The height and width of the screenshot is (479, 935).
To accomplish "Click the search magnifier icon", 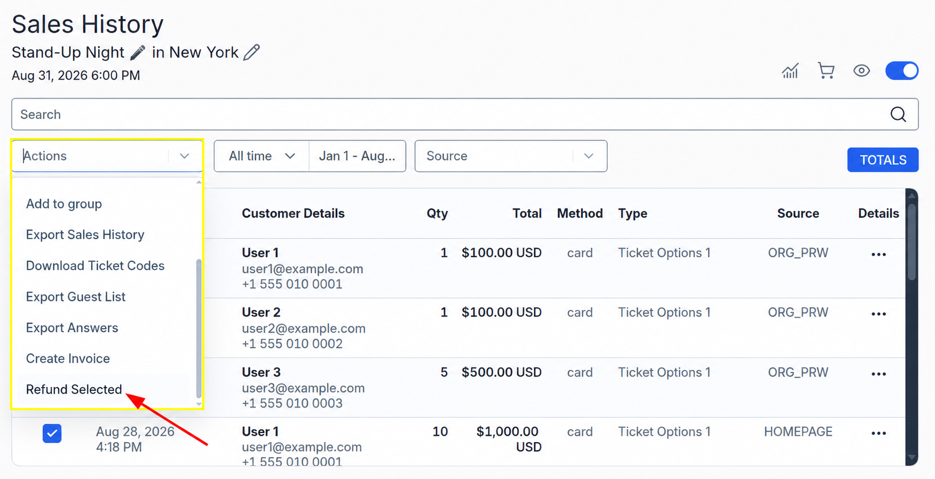I will tap(898, 114).
